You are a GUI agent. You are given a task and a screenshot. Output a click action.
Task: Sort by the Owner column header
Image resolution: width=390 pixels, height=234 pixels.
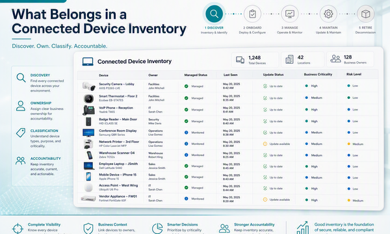tap(153, 75)
